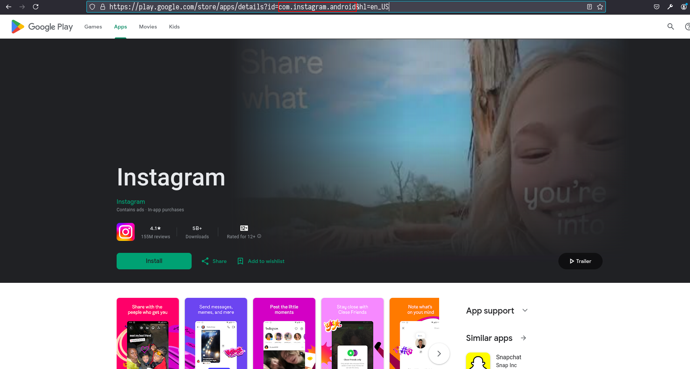Click the Google Play logo
This screenshot has height=369, width=690.
pos(42,27)
